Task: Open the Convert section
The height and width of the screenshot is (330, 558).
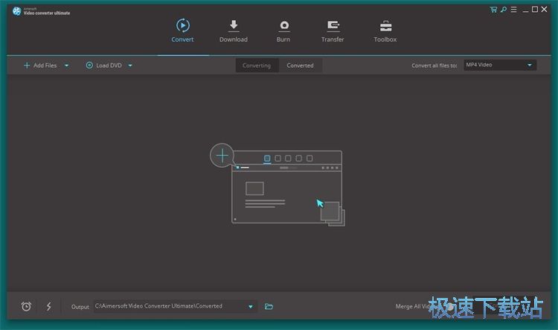Action: (x=182, y=31)
